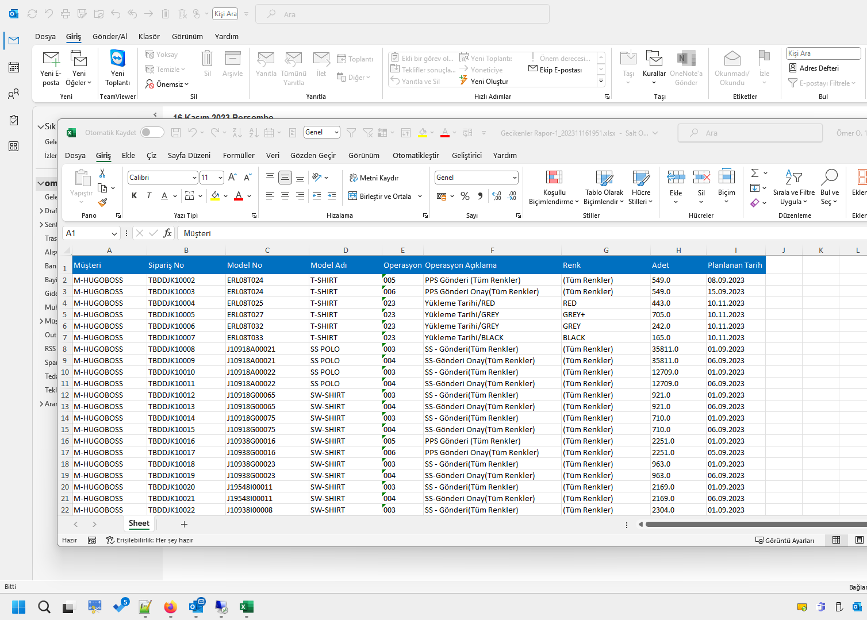Click the AutoSum sigma icon

tap(755, 173)
